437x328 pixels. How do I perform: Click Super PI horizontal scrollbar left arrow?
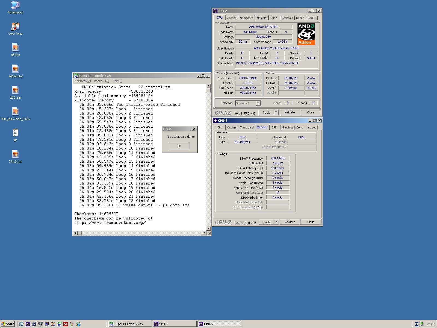[76, 233]
